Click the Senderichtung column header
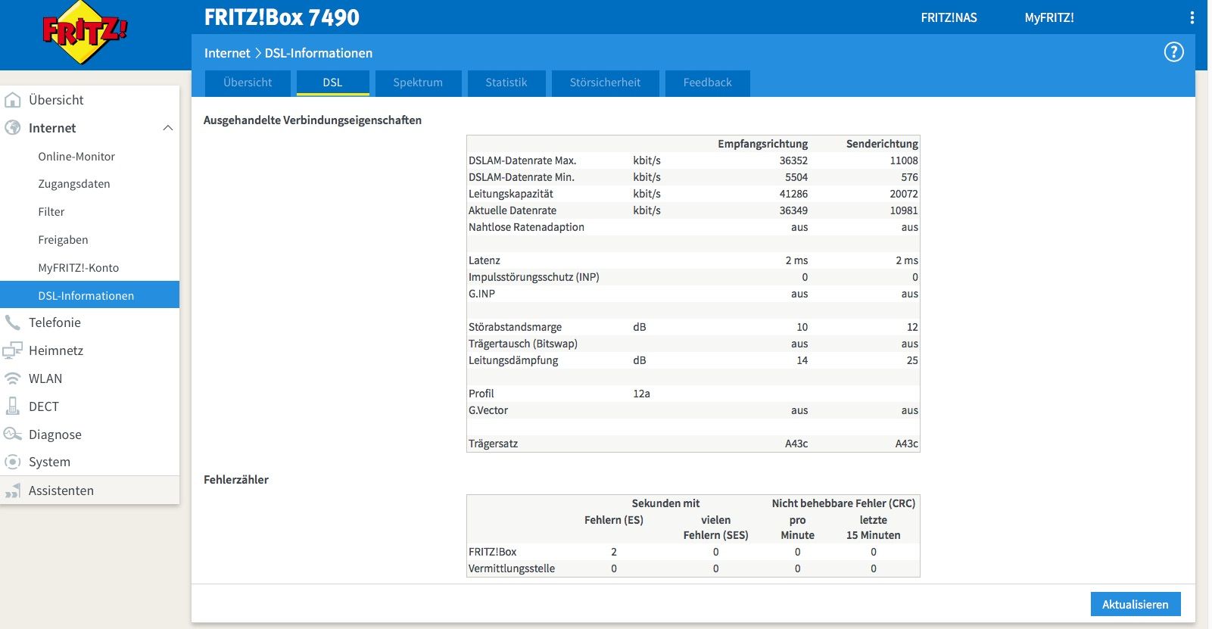The height and width of the screenshot is (629, 1212). pyautogui.click(x=882, y=144)
